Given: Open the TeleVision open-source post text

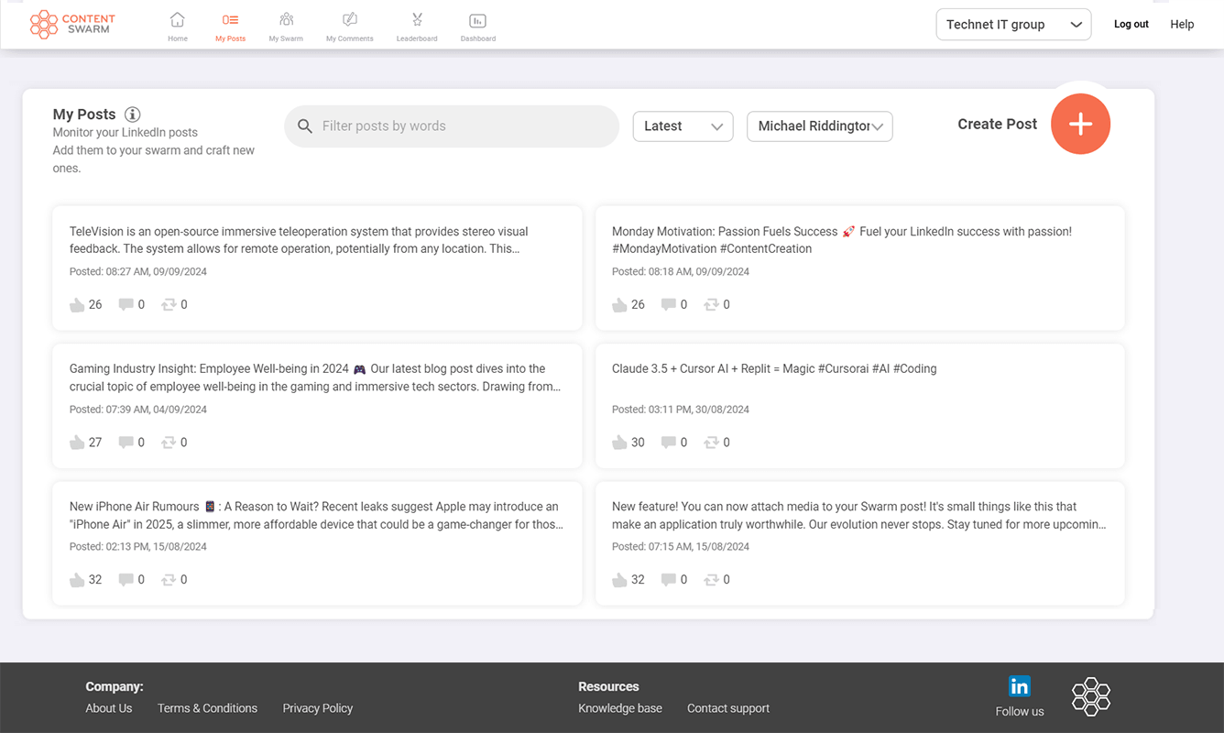Looking at the screenshot, I should pos(299,240).
